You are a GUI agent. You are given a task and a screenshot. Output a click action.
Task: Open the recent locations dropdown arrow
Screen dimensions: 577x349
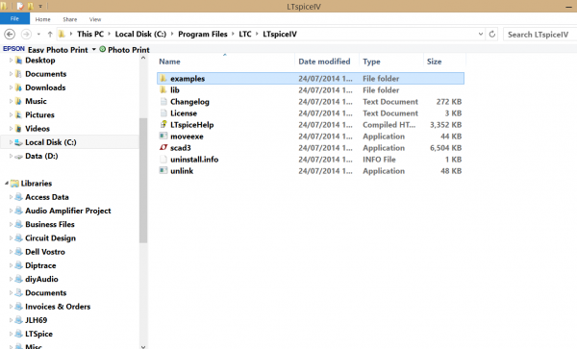click(38, 35)
